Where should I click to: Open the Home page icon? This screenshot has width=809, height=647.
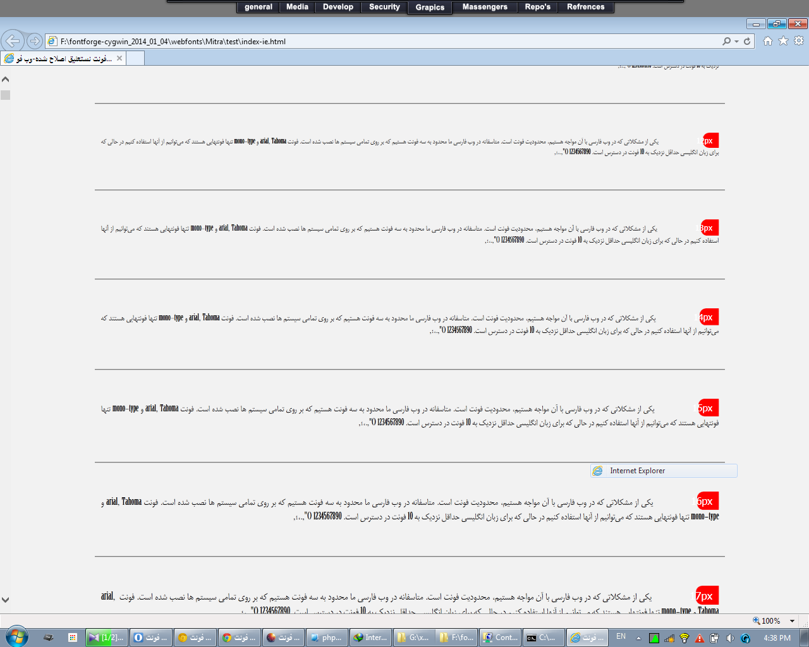tap(768, 40)
